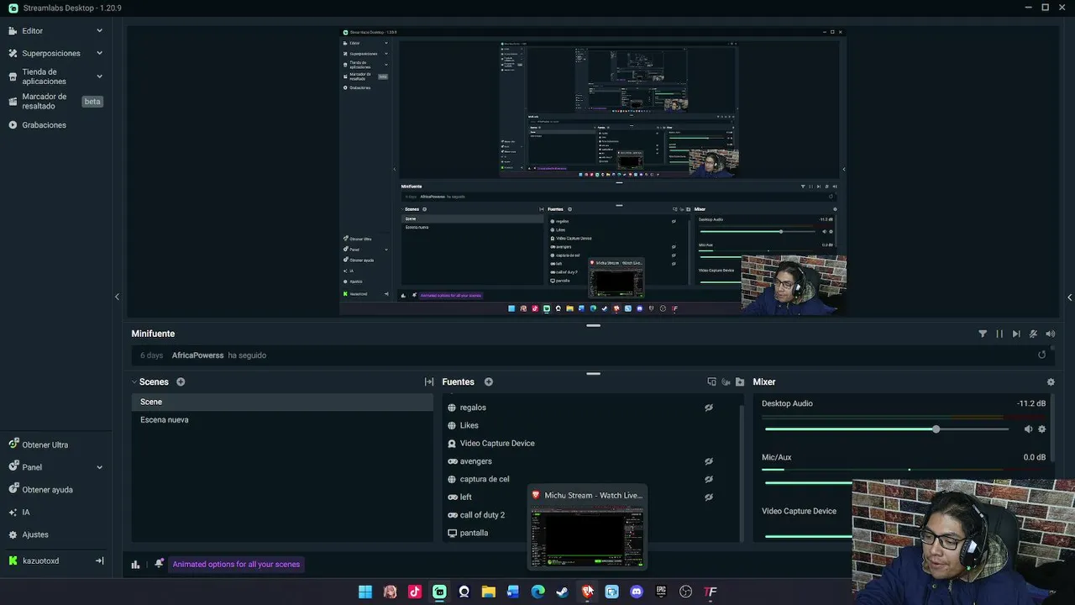This screenshot has height=605, width=1075.
Task: Select the Escena nueva scene
Action: click(282, 419)
